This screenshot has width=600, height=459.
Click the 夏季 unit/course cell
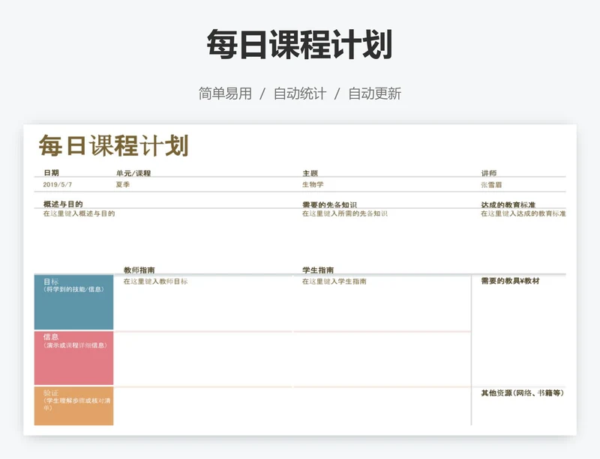point(122,184)
